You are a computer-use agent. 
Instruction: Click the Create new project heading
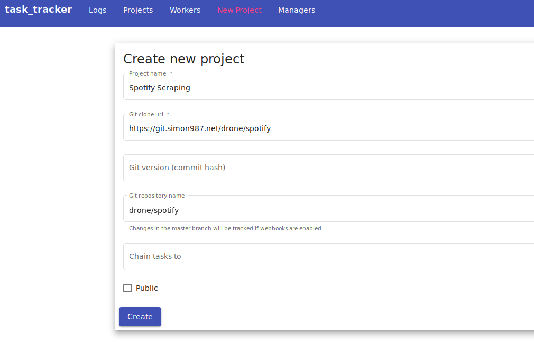coord(183,59)
